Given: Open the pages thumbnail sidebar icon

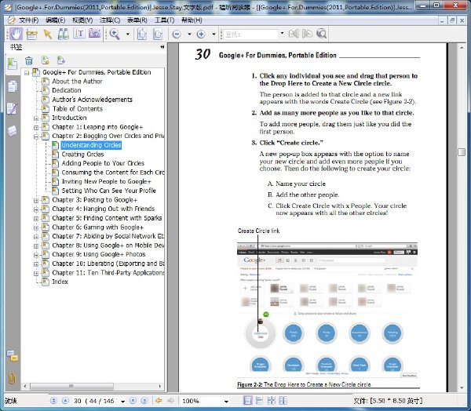Looking at the screenshot, I should click(13, 86).
